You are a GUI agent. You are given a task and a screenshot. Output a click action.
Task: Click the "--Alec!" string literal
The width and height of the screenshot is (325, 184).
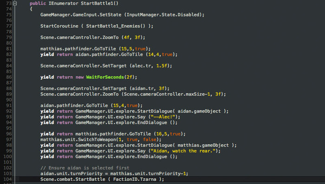tap(163, 117)
